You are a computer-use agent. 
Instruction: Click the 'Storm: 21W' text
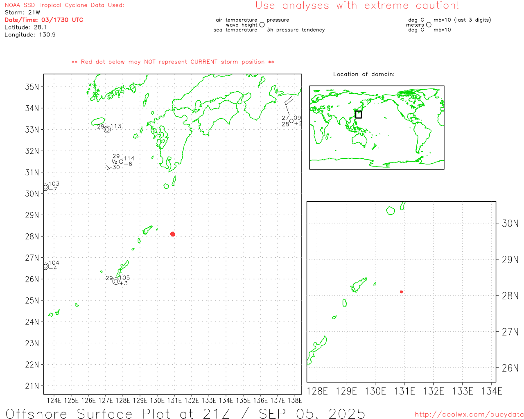click(23, 13)
